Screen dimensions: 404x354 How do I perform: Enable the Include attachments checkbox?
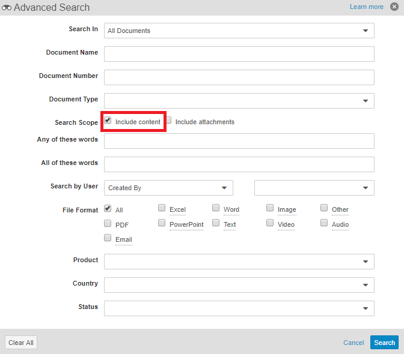[x=169, y=121]
